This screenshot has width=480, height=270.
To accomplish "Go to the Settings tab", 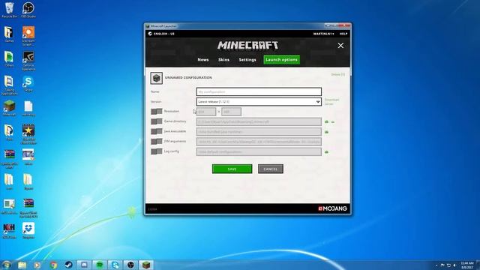I will 247,60.
